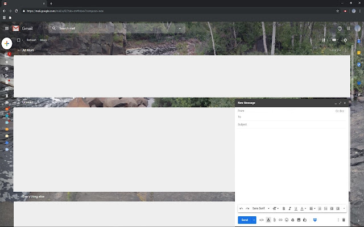
Task: Bookmark this page using the star icon
Action: (x=337, y=11)
